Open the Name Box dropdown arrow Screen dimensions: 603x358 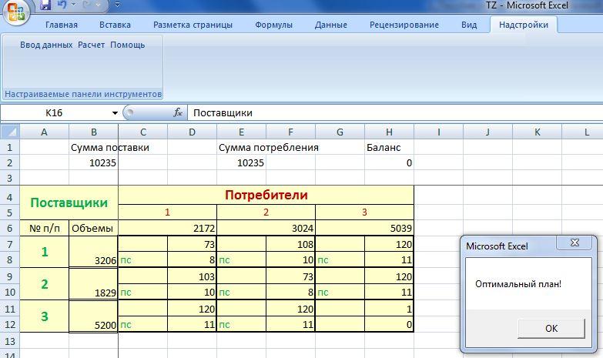(x=115, y=112)
